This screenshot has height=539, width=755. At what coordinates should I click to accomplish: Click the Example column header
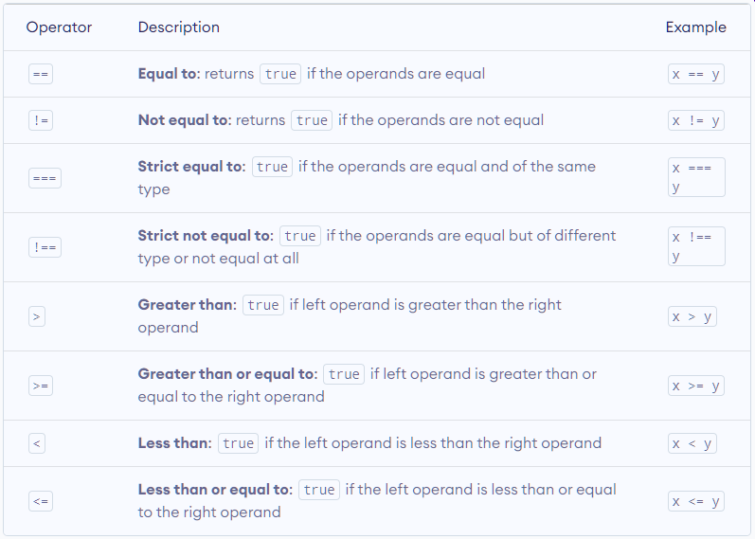click(x=695, y=27)
